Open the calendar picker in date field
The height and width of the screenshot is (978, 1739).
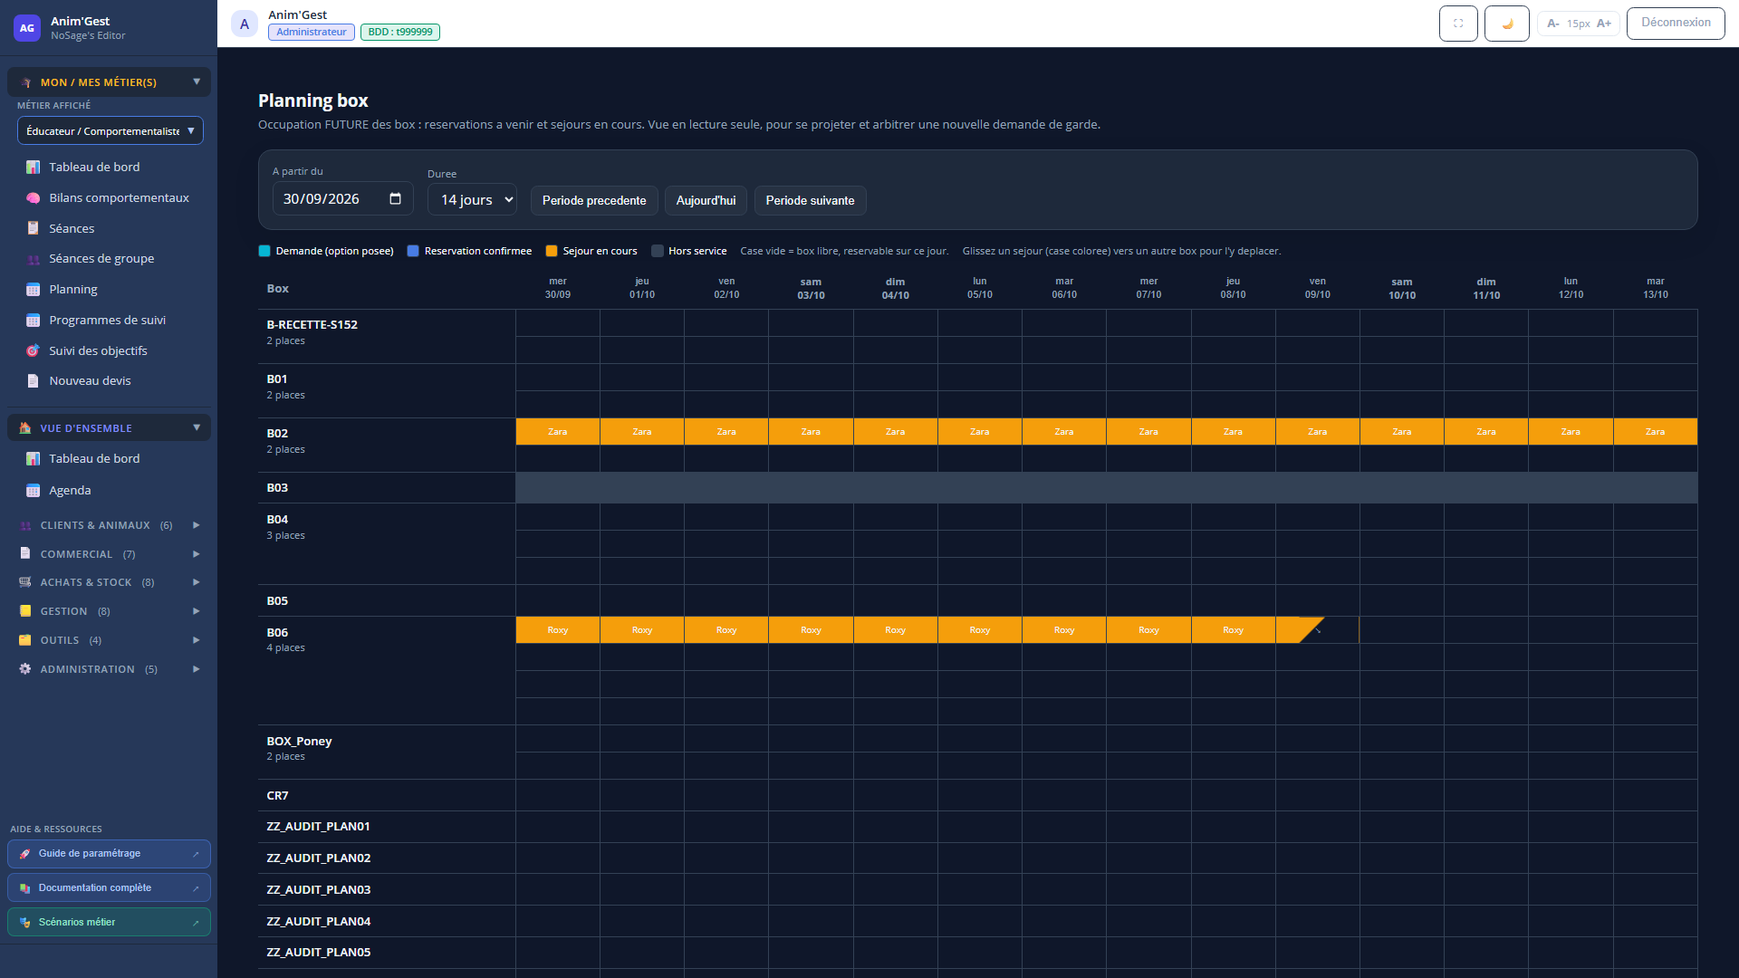[395, 199]
